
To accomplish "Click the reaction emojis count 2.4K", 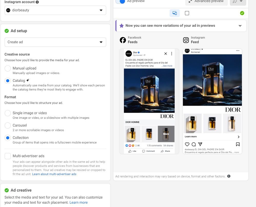I will [133, 146].
